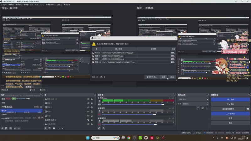This screenshot has height=141, width=251.
Task: Open advanced audio properties gears icon
Action: [x=99, y=128]
